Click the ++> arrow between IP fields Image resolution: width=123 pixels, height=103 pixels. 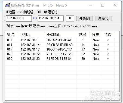pos(35,18)
